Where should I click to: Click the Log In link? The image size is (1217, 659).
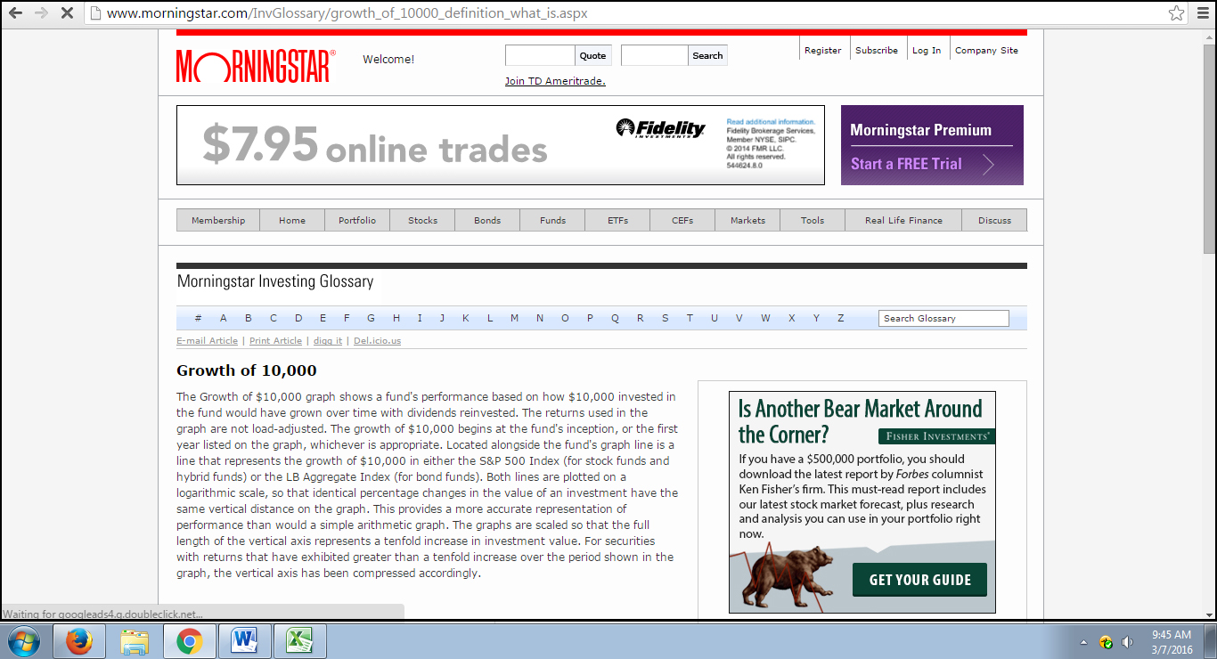(x=927, y=51)
